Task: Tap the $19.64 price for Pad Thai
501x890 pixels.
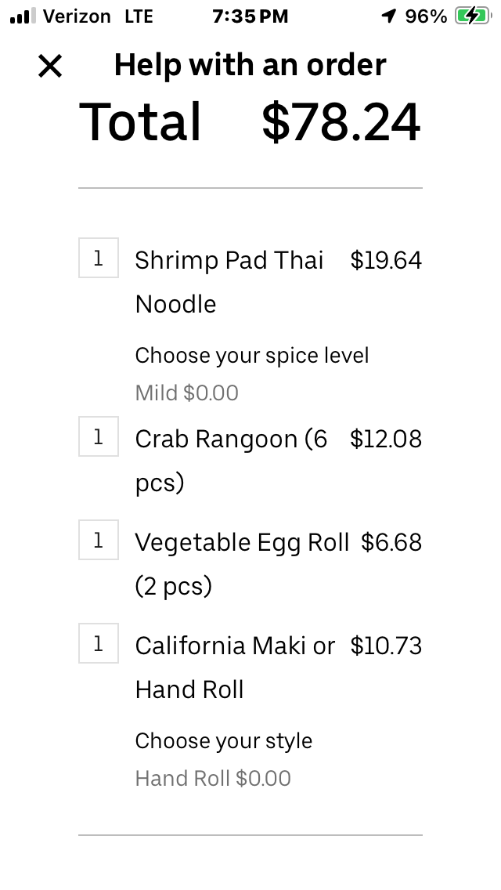Action: coord(386,261)
